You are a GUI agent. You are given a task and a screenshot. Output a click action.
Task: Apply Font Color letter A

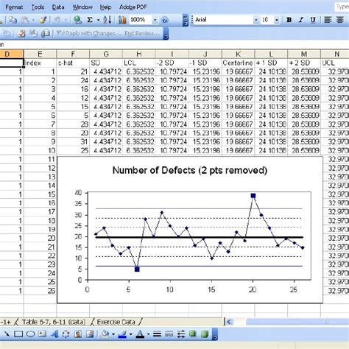140,334
